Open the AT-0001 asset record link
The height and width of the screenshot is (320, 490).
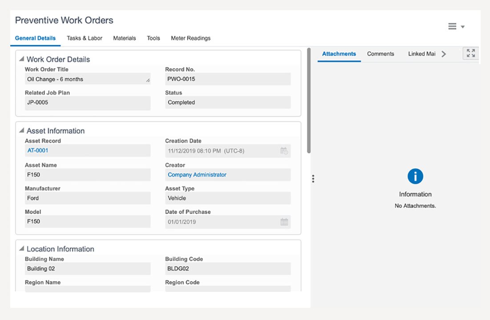38,151
